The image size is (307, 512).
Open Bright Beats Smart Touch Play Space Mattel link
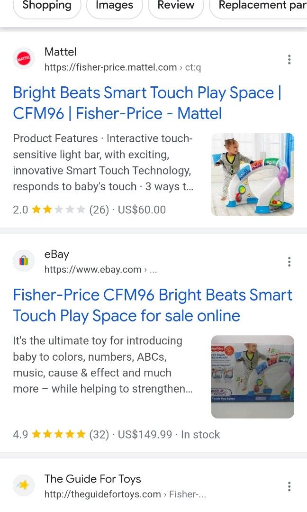pos(147,103)
